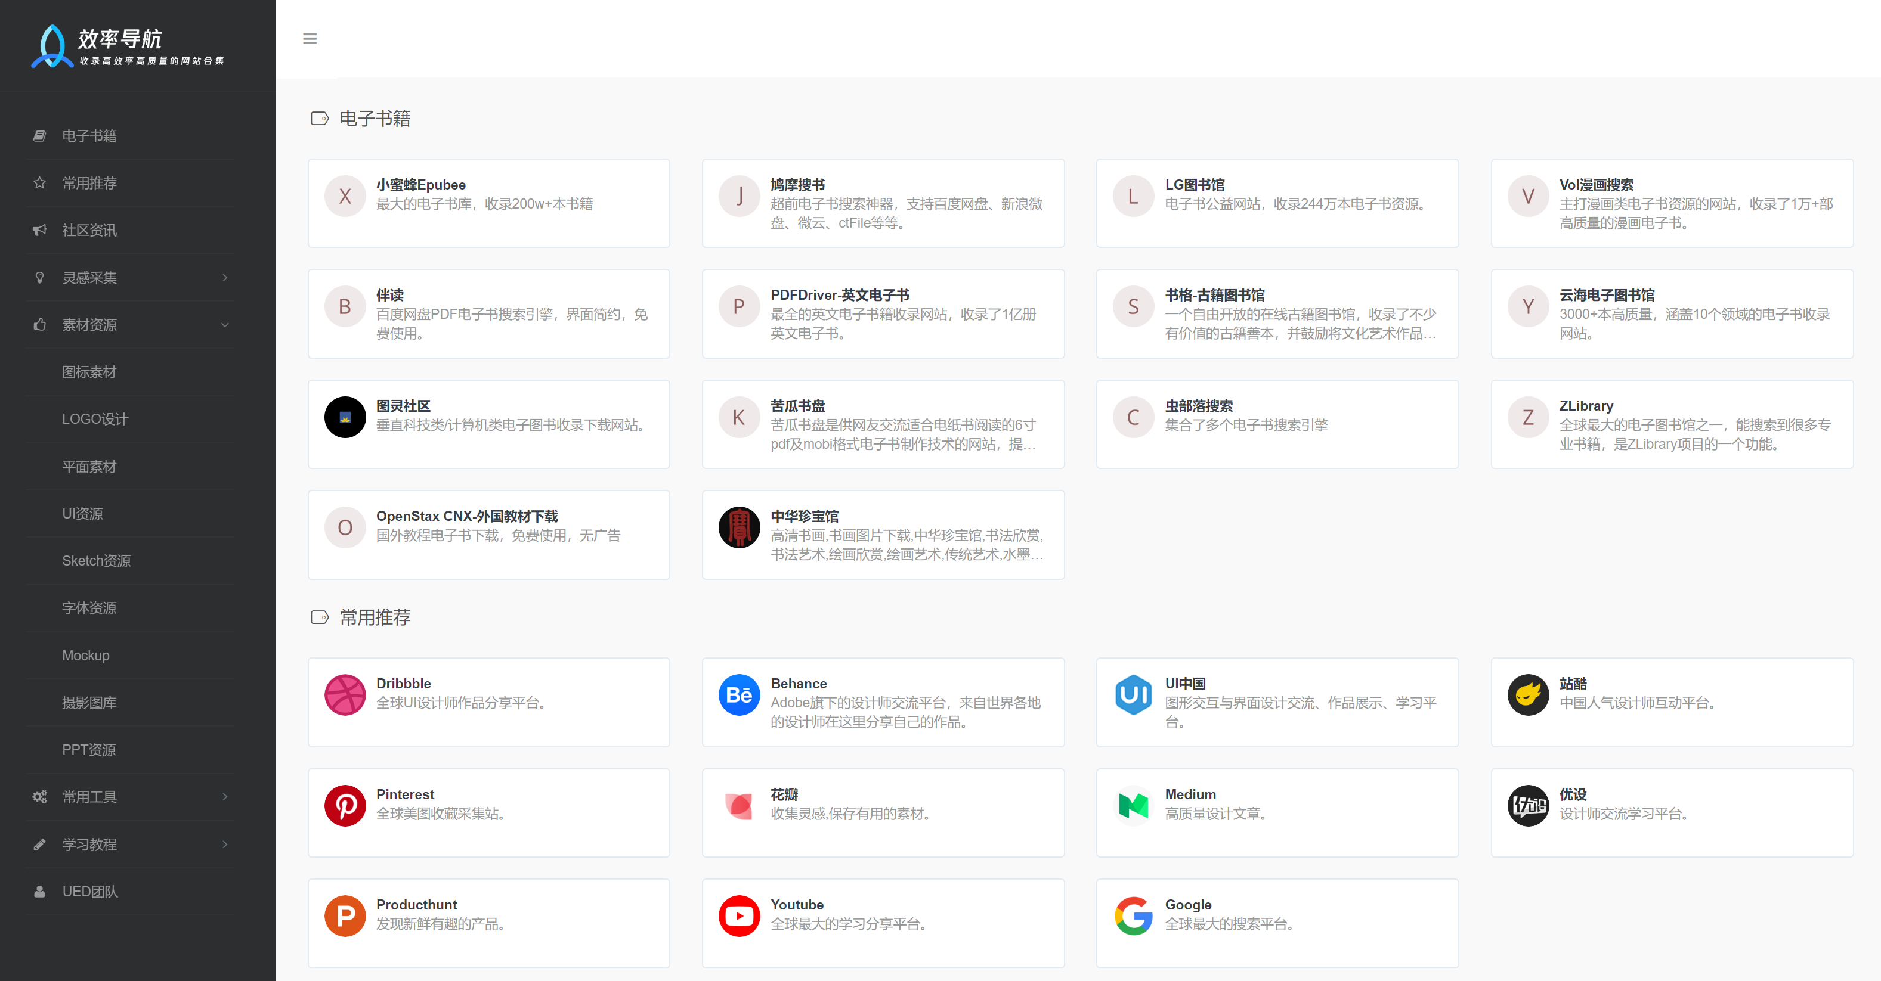Viewport: 1881px width, 981px height.
Task: Click the Pinterest red logo icon
Action: click(345, 805)
